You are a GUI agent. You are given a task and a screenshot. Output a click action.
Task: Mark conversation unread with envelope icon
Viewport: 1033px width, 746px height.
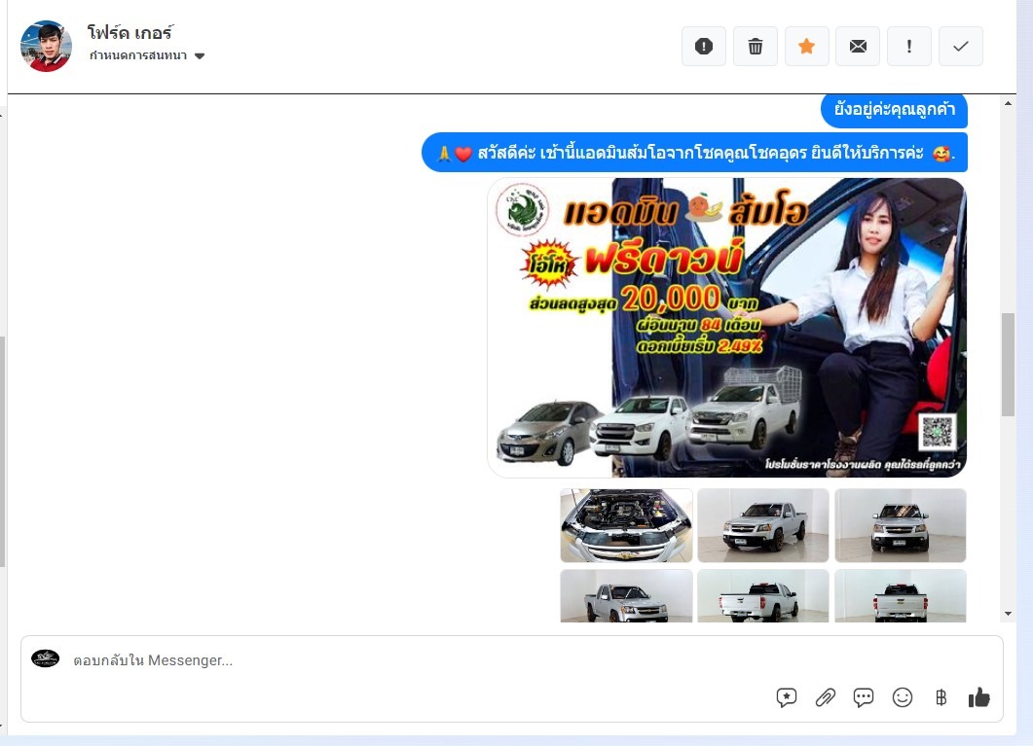[x=858, y=46]
